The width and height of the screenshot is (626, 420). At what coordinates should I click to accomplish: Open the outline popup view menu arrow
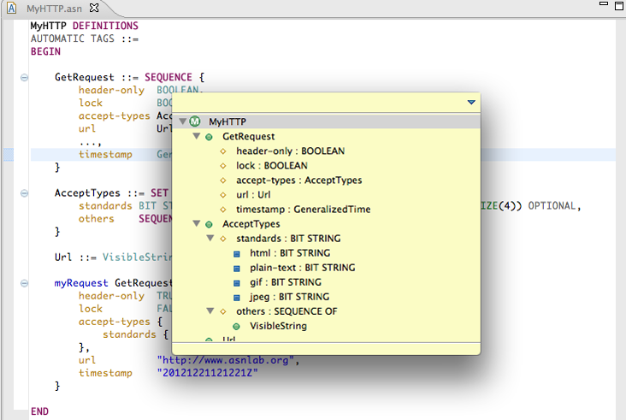470,103
